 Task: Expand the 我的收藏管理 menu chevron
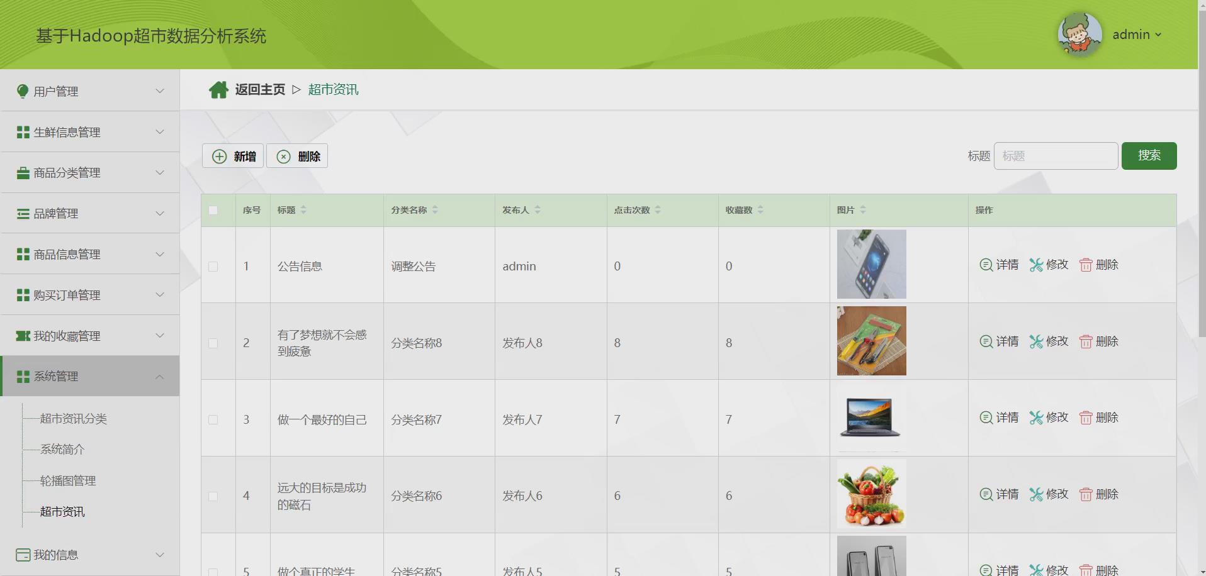pos(160,336)
